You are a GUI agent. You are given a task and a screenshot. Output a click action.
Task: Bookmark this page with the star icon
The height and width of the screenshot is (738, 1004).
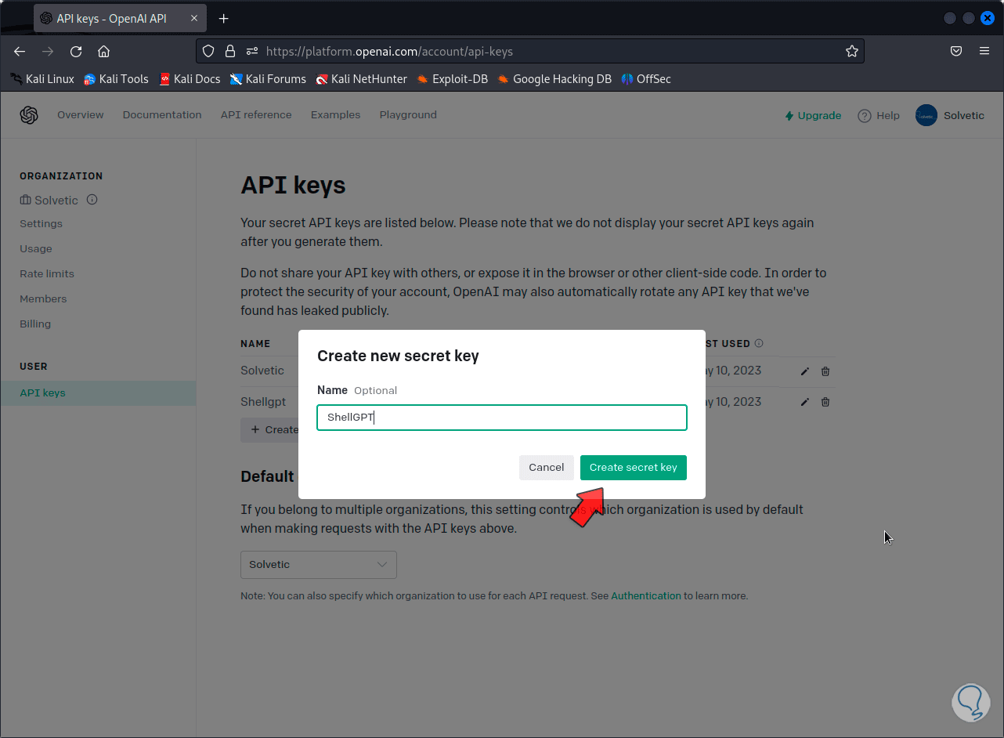click(852, 52)
